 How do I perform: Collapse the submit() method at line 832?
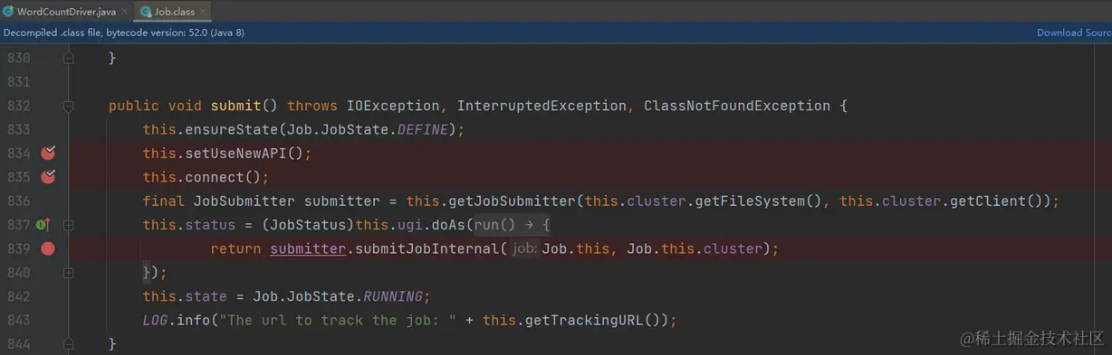tap(69, 106)
